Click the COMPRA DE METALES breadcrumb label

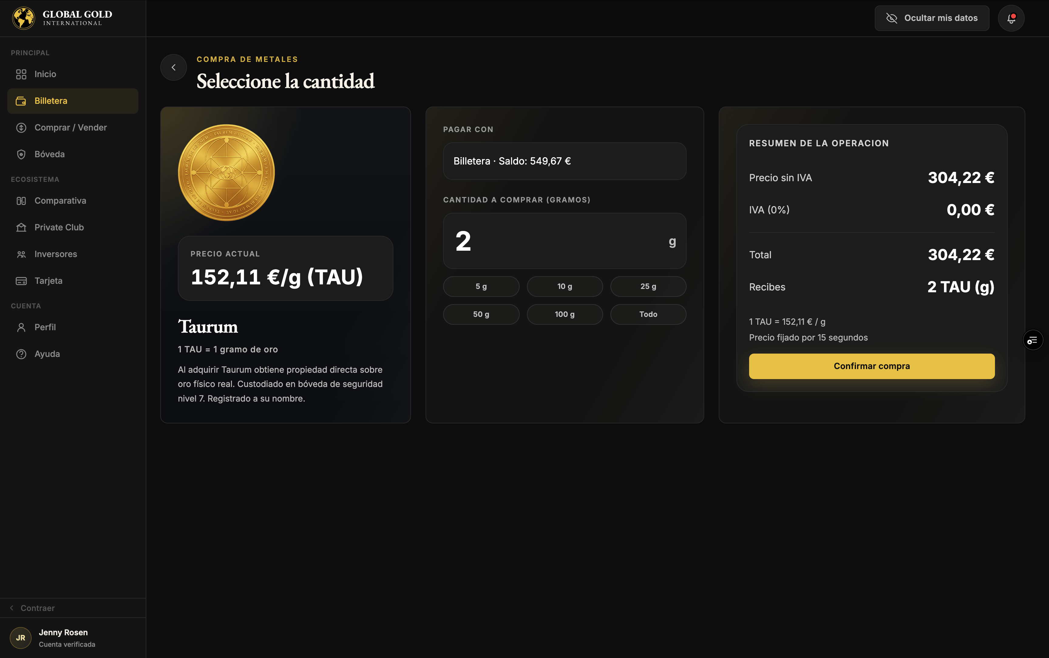[x=247, y=59]
